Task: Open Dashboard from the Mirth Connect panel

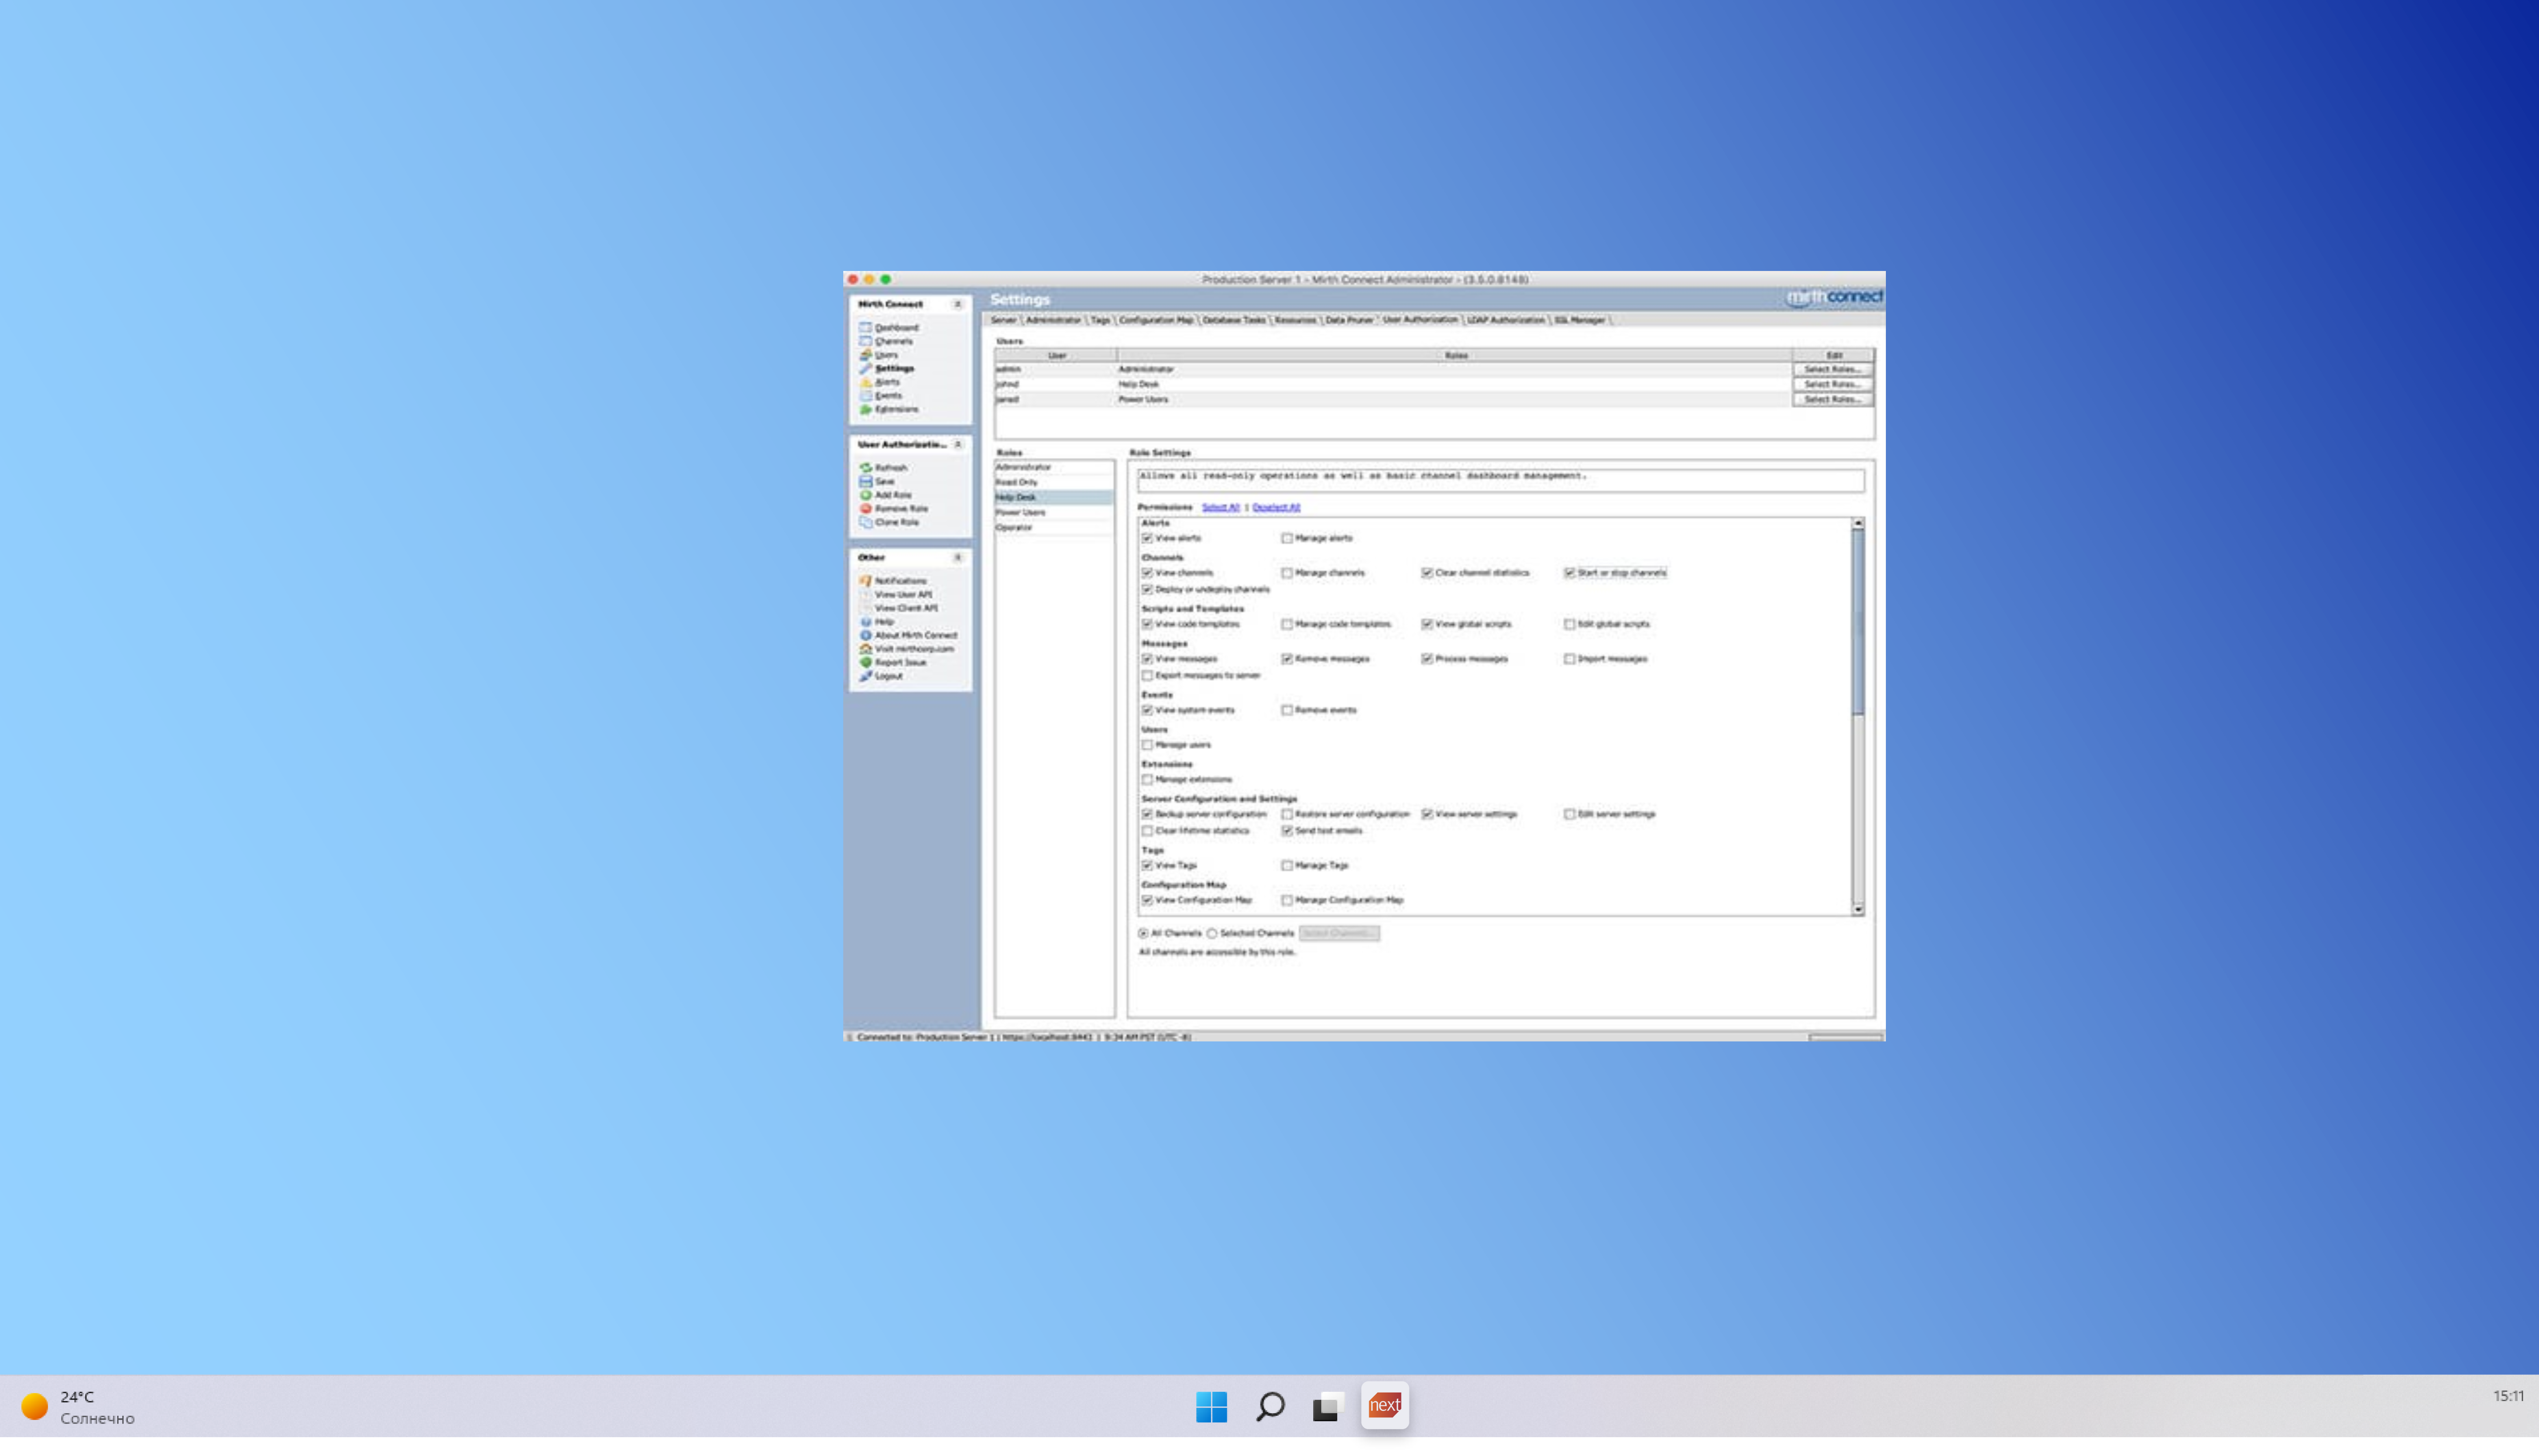Action: coord(889,327)
